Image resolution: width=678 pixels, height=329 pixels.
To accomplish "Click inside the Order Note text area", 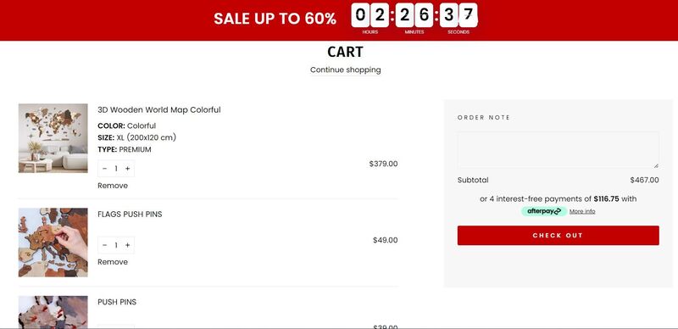I will click(558, 150).
